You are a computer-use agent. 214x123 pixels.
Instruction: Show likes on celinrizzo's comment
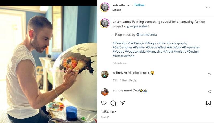coord(123,80)
